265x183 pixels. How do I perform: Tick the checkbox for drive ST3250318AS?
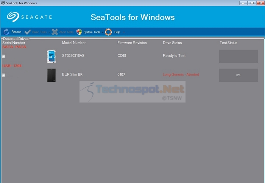pos(3,56)
